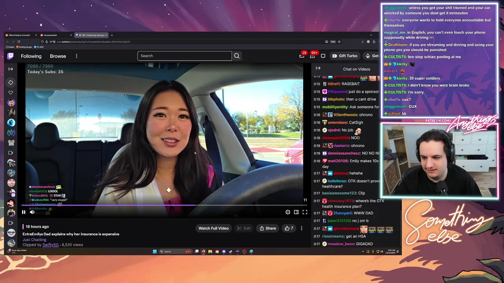The width and height of the screenshot is (504, 283).
Task: Open the Windows Start menu
Action: tap(155, 252)
